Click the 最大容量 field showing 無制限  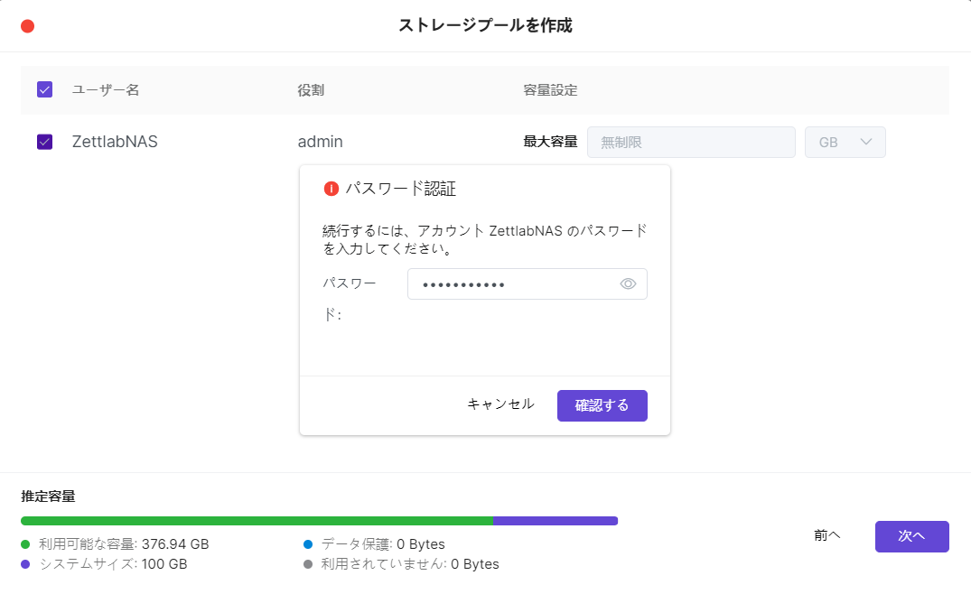[690, 142]
